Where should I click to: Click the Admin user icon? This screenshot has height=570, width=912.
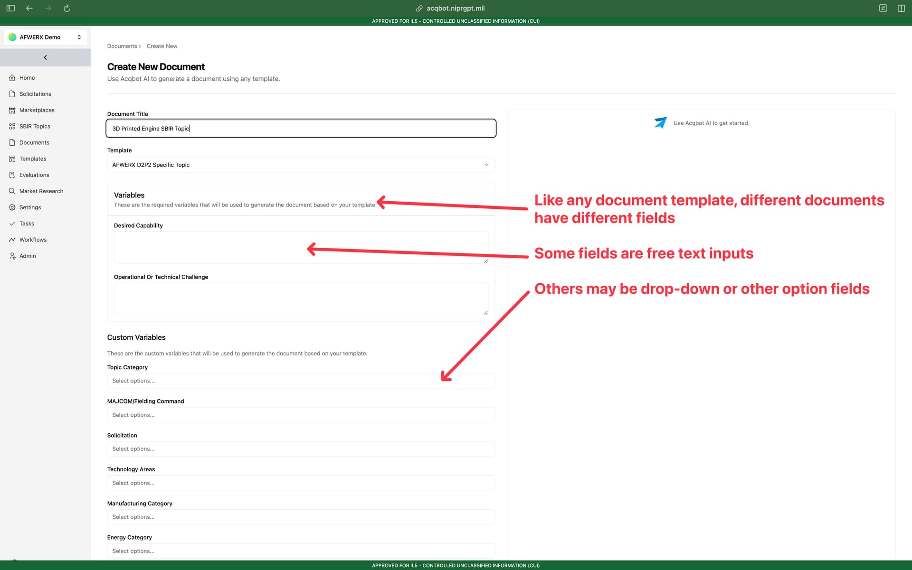pos(12,256)
